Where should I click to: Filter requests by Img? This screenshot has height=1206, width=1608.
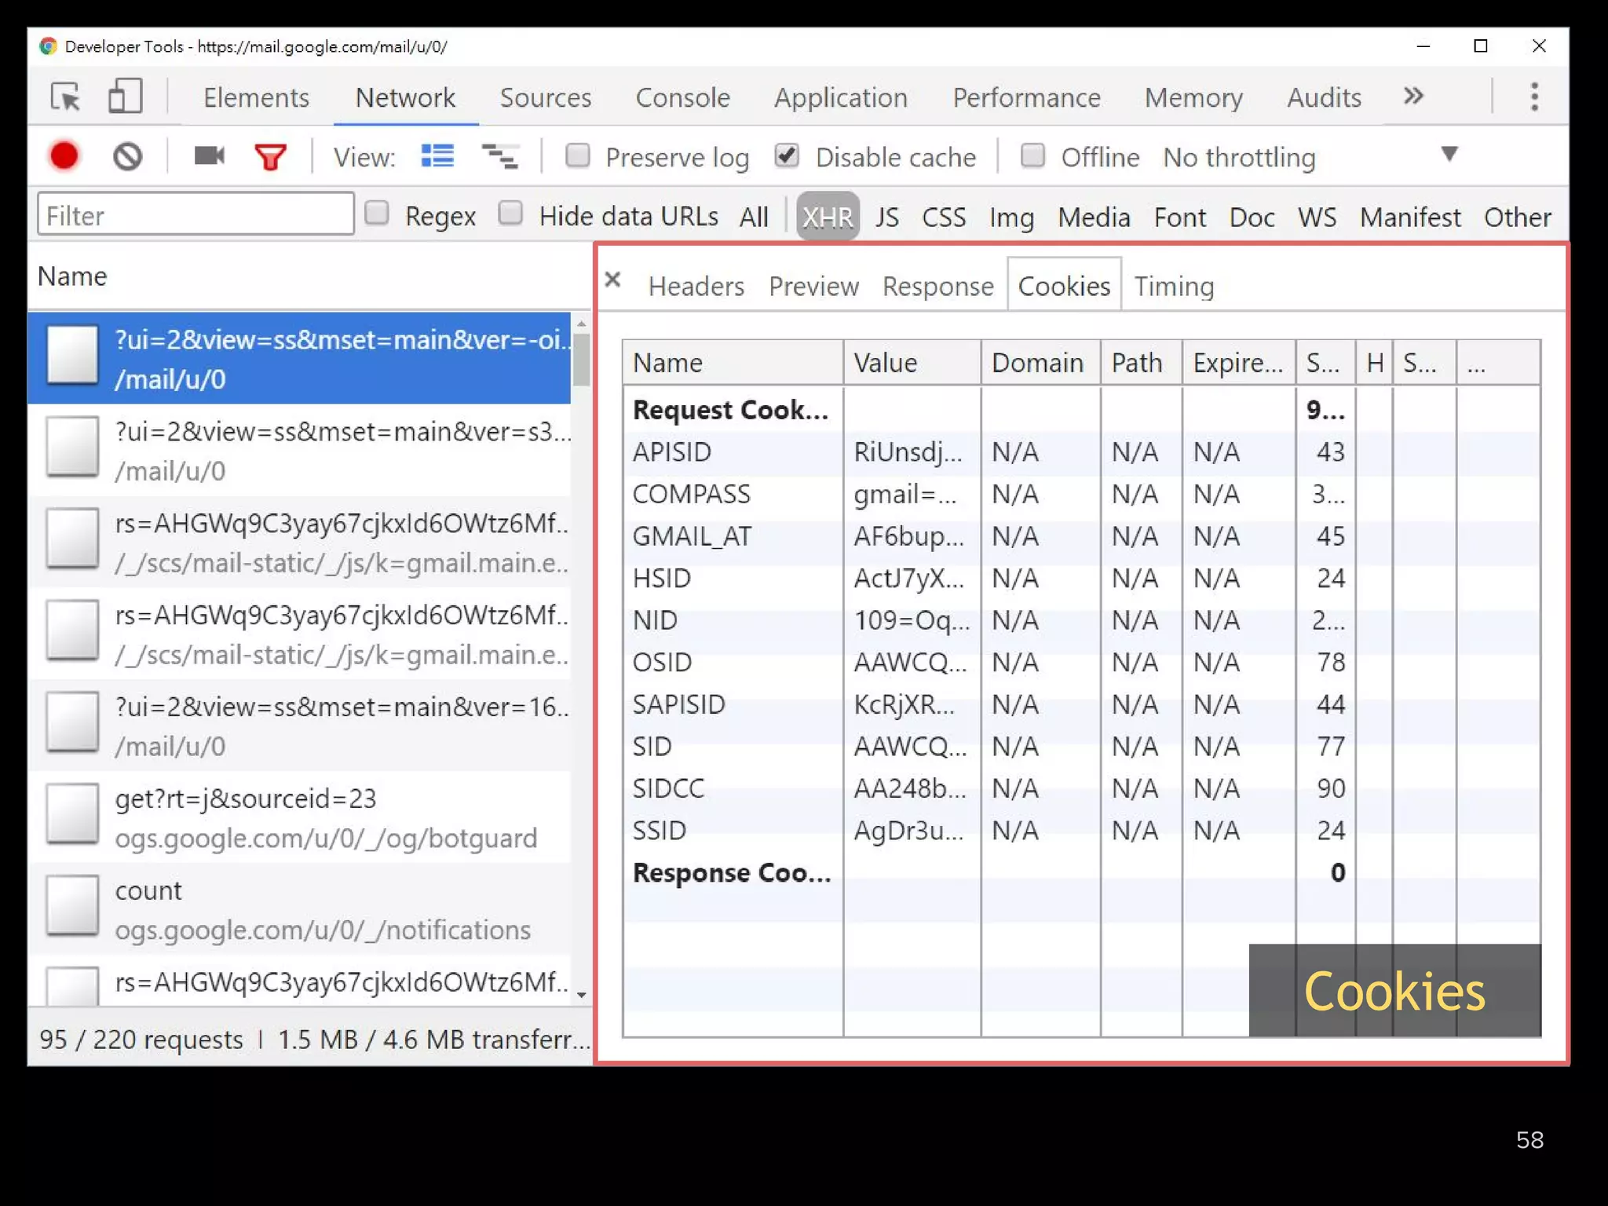[1011, 217]
